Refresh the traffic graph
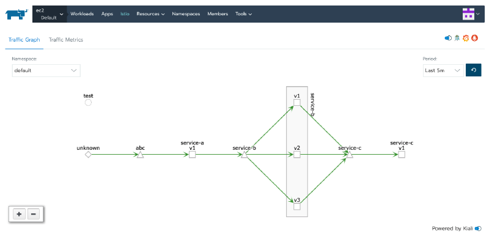The width and height of the screenshot is (489, 247). click(473, 70)
